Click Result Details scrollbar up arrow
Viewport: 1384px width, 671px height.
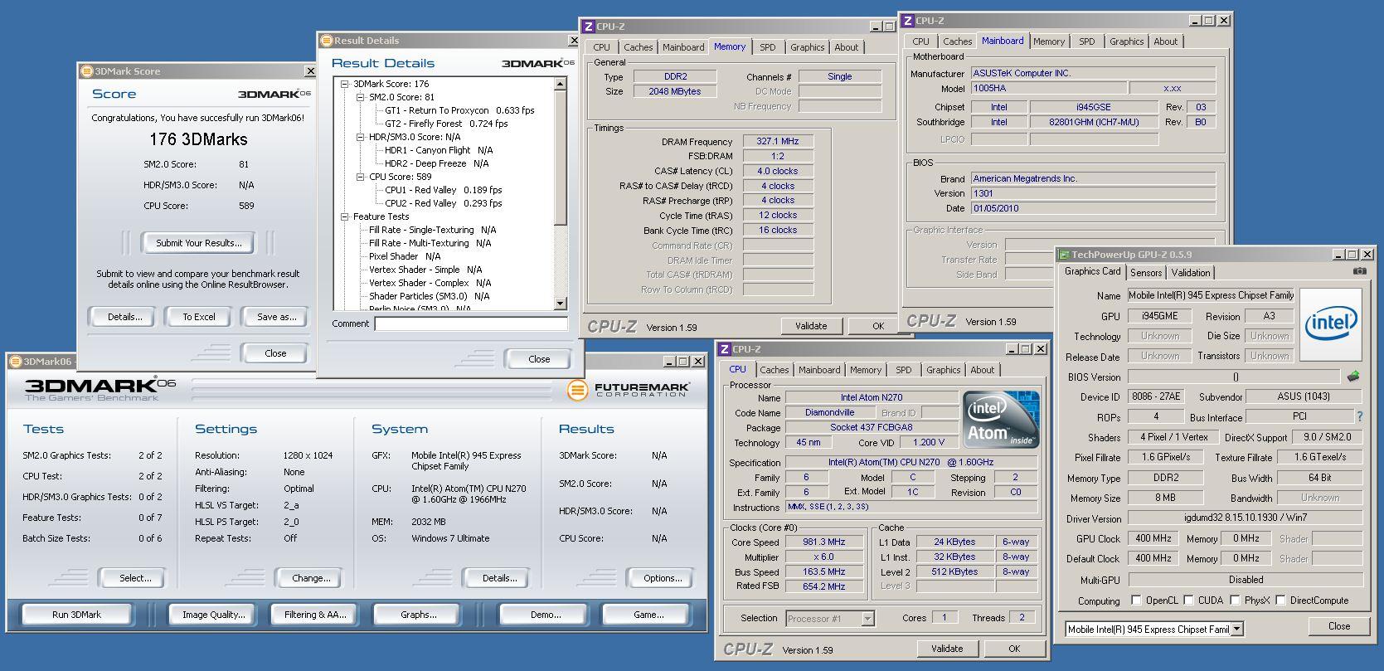coord(560,84)
